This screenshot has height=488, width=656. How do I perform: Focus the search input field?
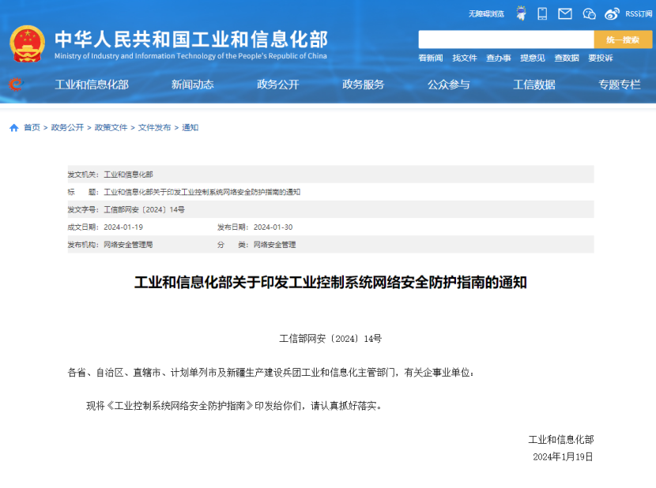point(506,39)
